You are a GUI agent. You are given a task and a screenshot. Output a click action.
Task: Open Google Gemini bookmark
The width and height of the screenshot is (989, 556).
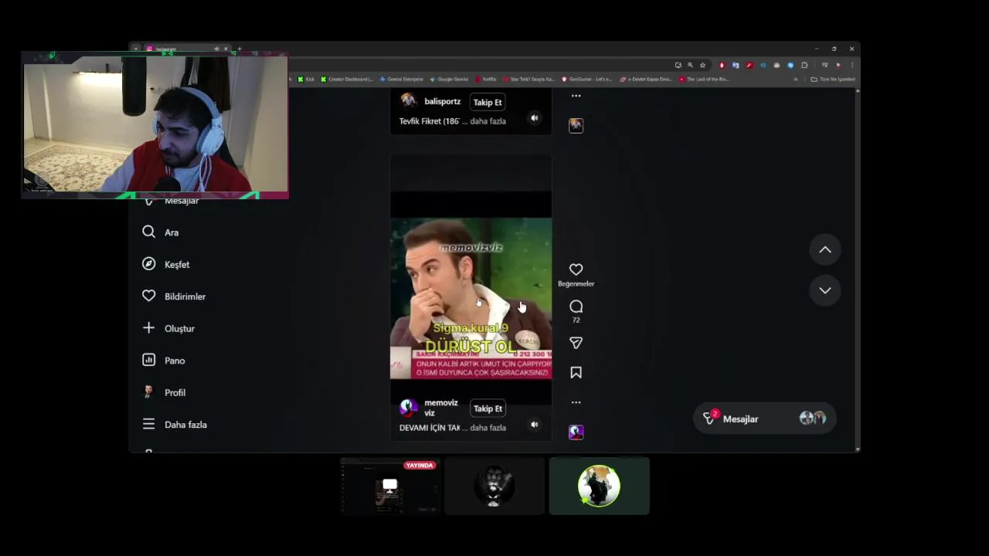(449, 79)
